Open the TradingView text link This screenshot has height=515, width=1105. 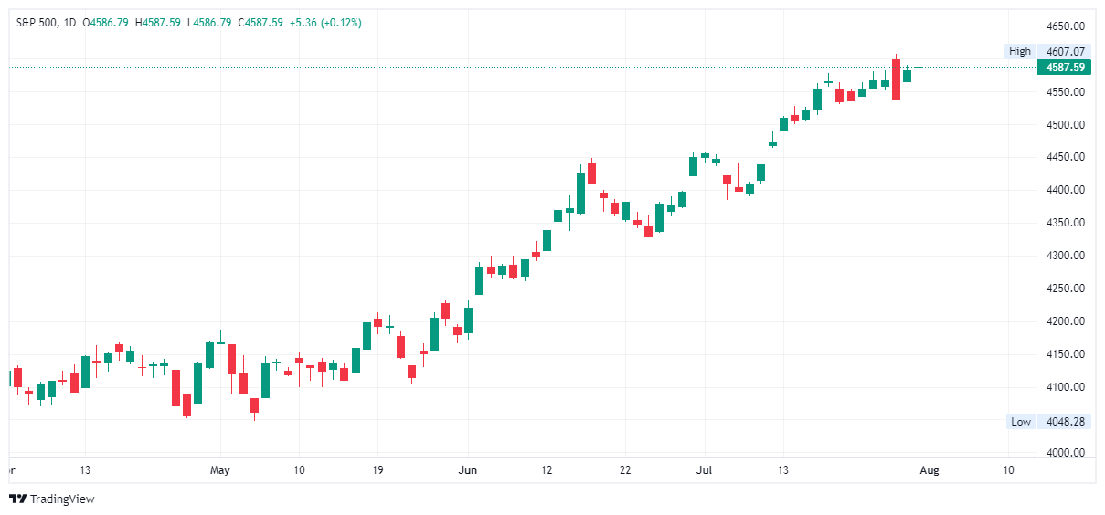coord(62,499)
